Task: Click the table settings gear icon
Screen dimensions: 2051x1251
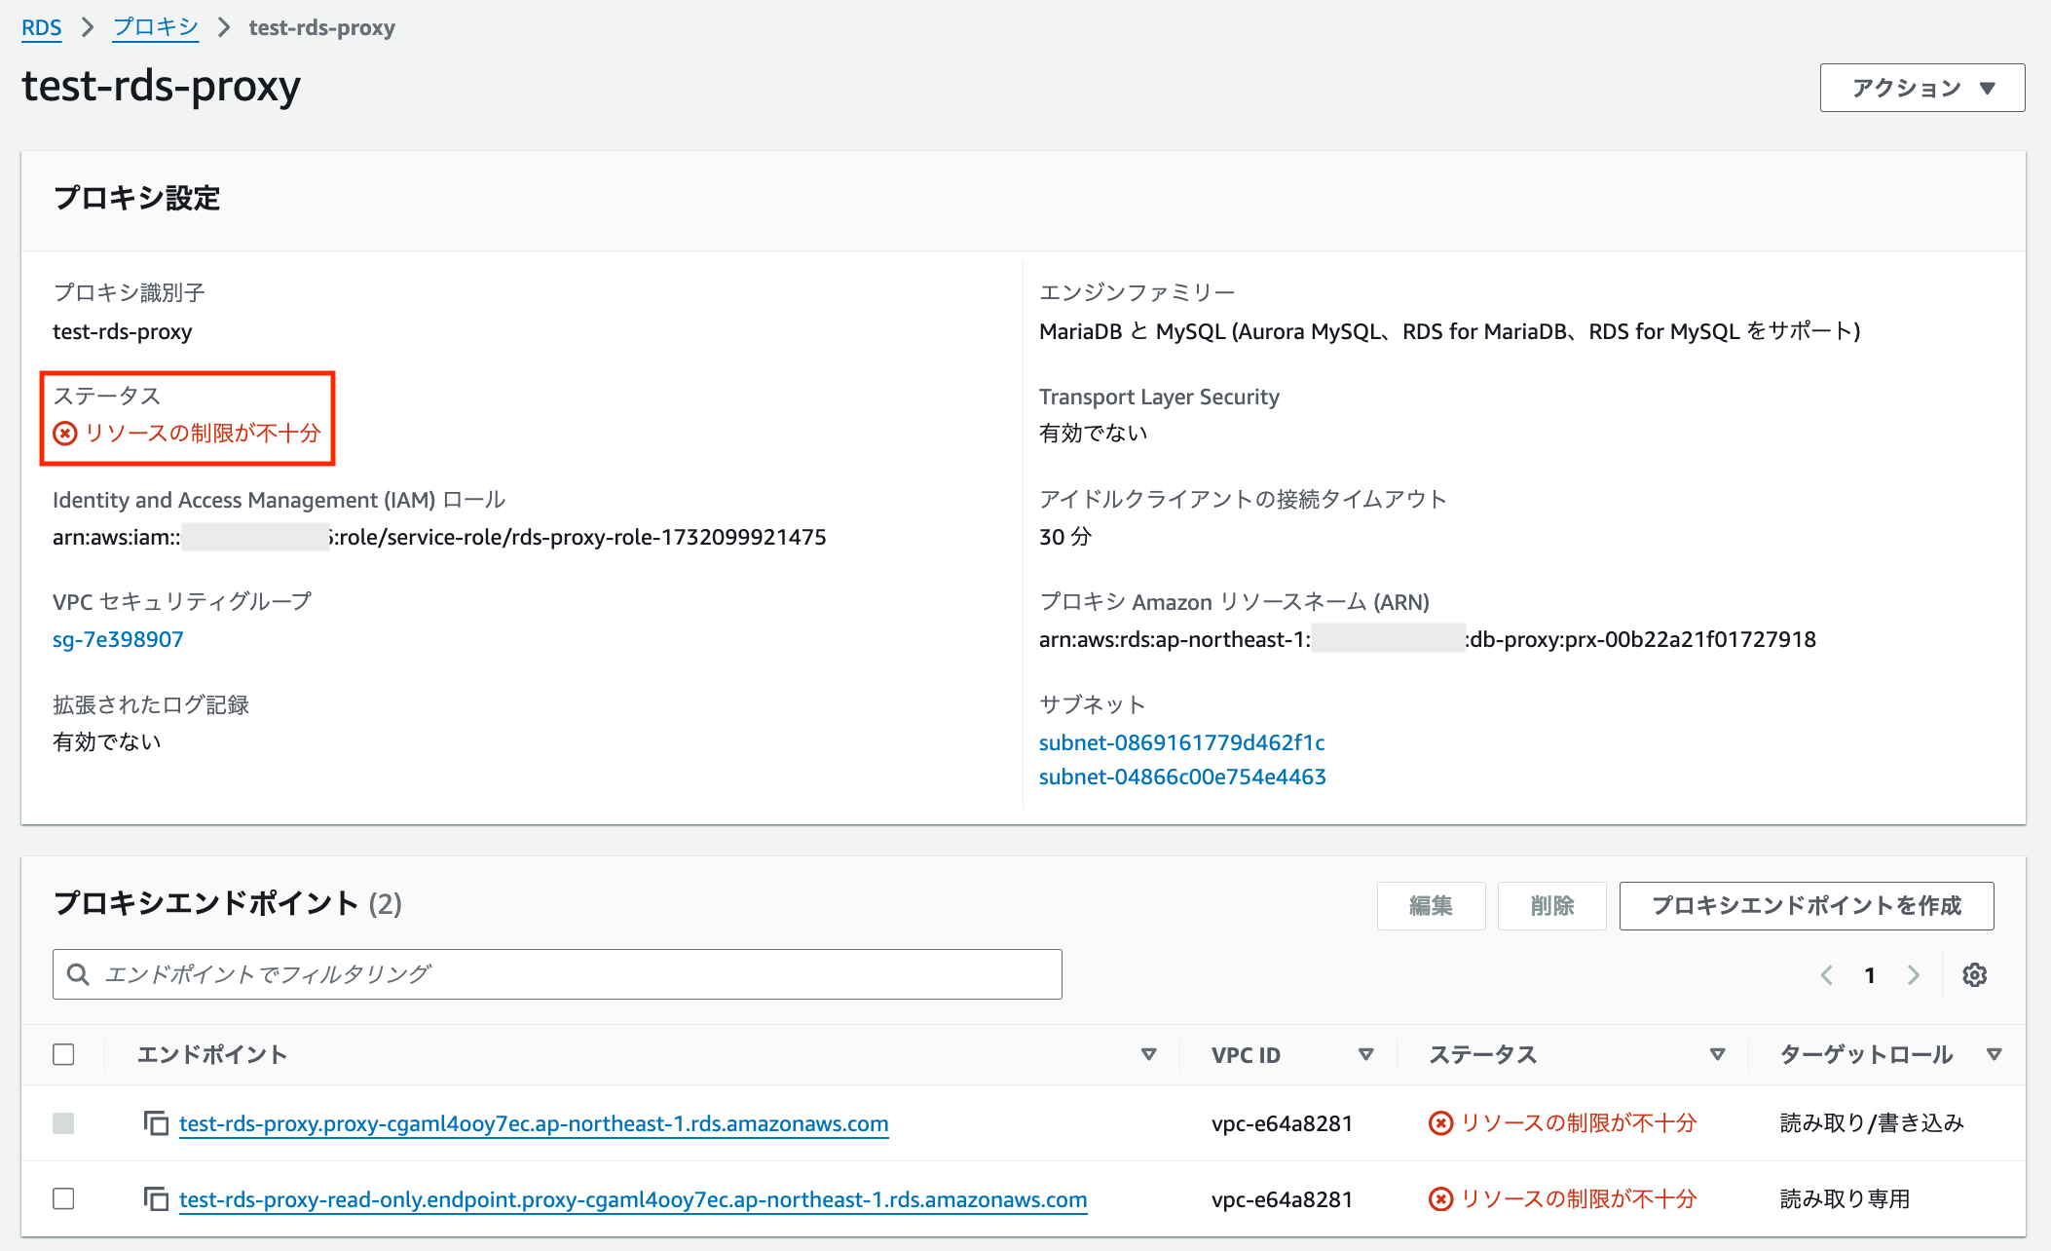Action: [1974, 975]
